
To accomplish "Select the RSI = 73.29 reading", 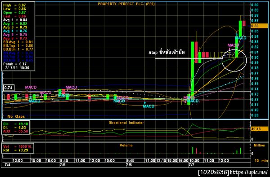I will point(16,150).
